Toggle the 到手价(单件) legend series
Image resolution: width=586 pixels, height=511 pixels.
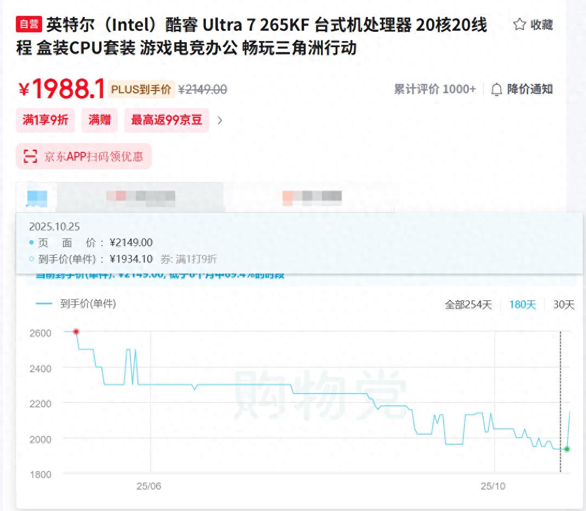point(76,303)
